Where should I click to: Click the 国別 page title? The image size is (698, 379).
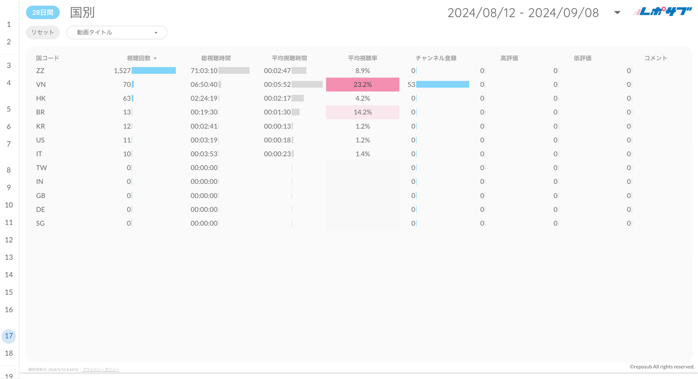[x=83, y=13]
